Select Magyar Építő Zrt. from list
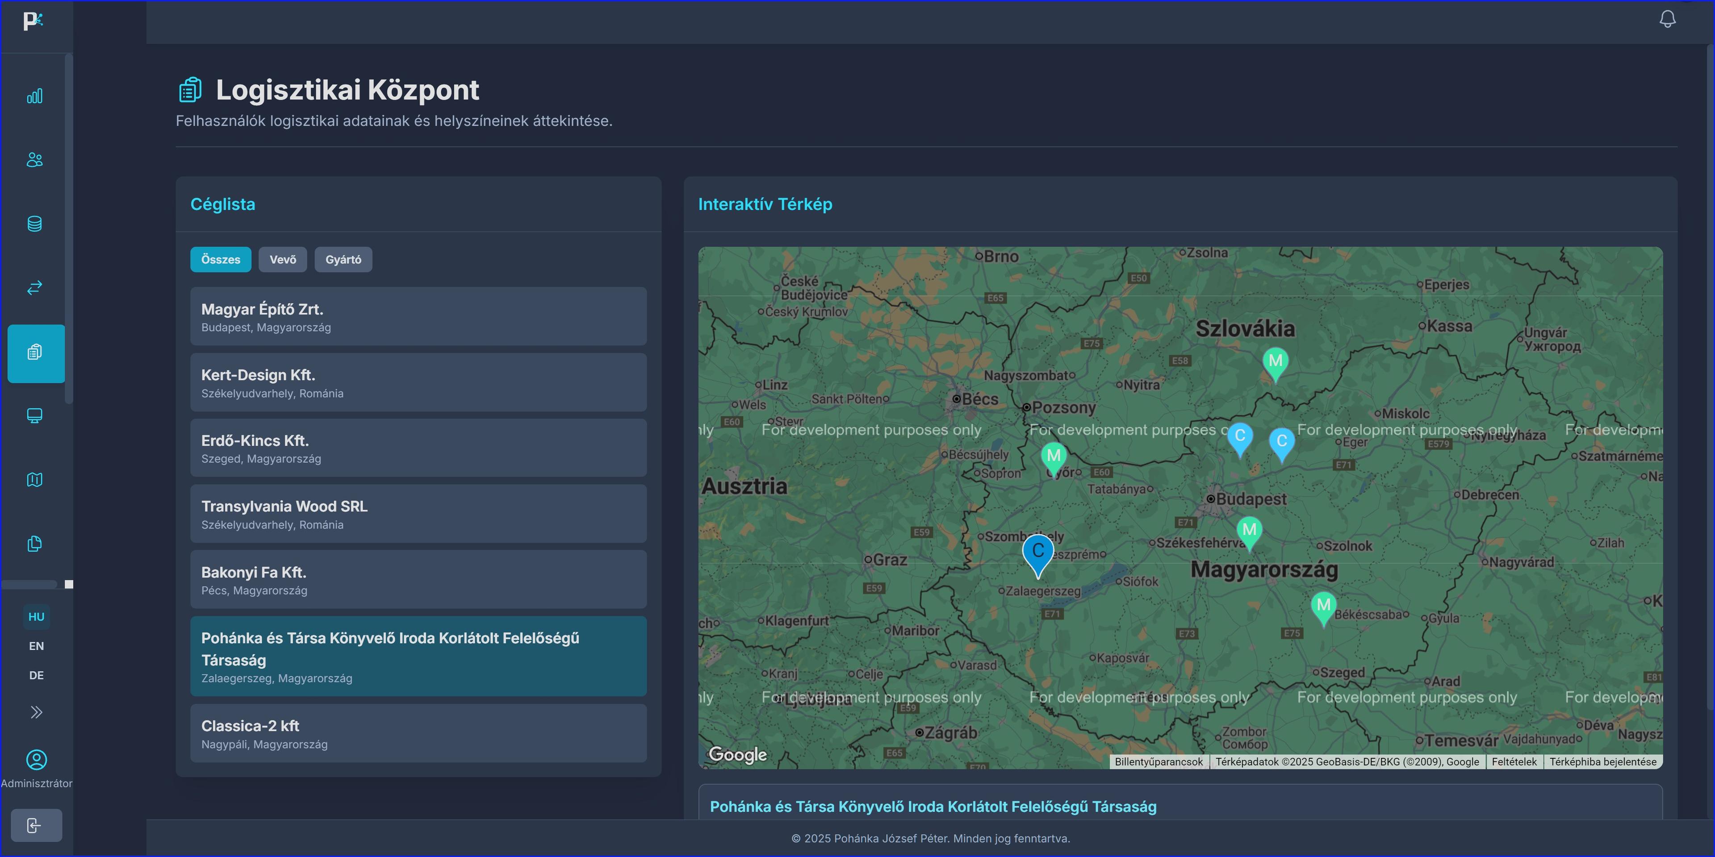This screenshot has height=857, width=1715. 418,316
